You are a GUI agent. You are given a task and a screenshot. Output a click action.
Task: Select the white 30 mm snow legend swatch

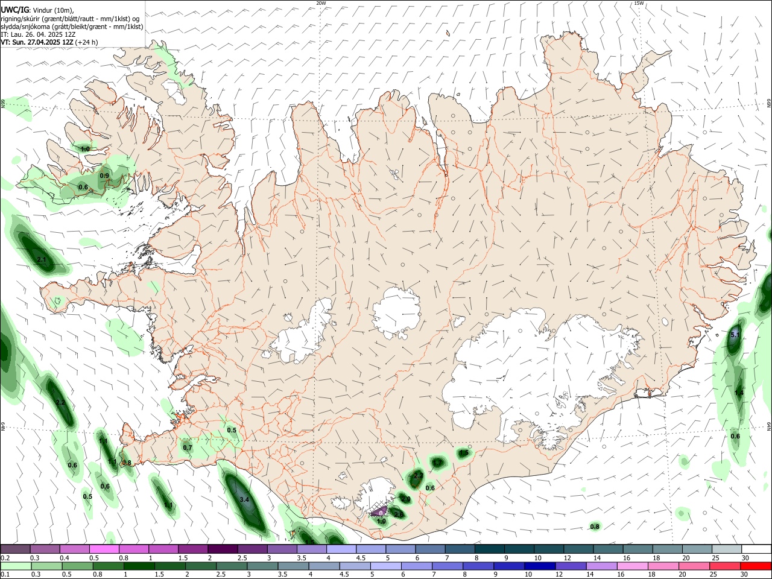coord(756,549)
